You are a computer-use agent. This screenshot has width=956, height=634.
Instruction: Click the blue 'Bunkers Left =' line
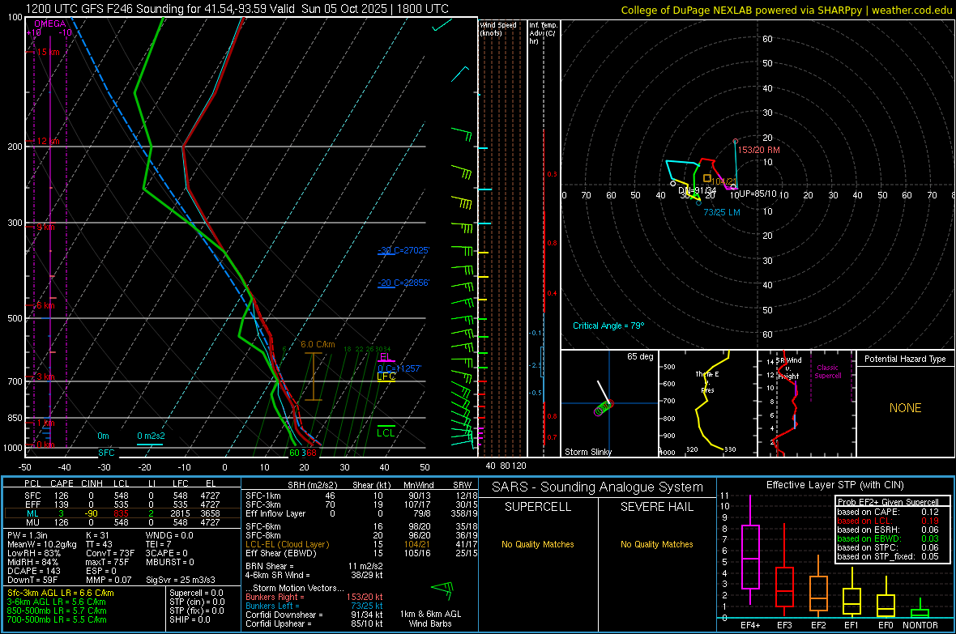click(x=314, y=606)
